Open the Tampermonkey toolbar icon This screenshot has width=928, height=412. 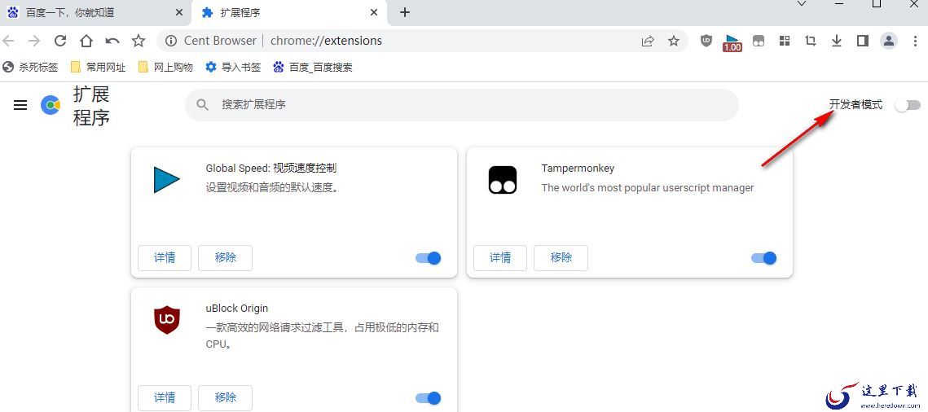(x=759, y=41)
